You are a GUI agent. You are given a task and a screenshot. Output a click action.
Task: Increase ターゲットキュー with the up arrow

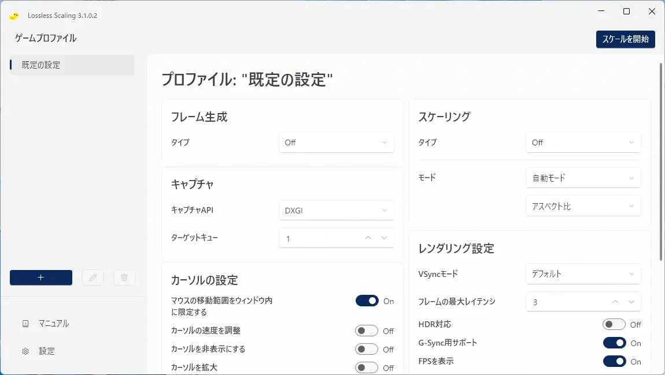click(x=368, y=238)
